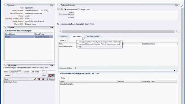Collapse the Job Activity panel
This screenshot has width=185, height=104.
tap(6, 65)
